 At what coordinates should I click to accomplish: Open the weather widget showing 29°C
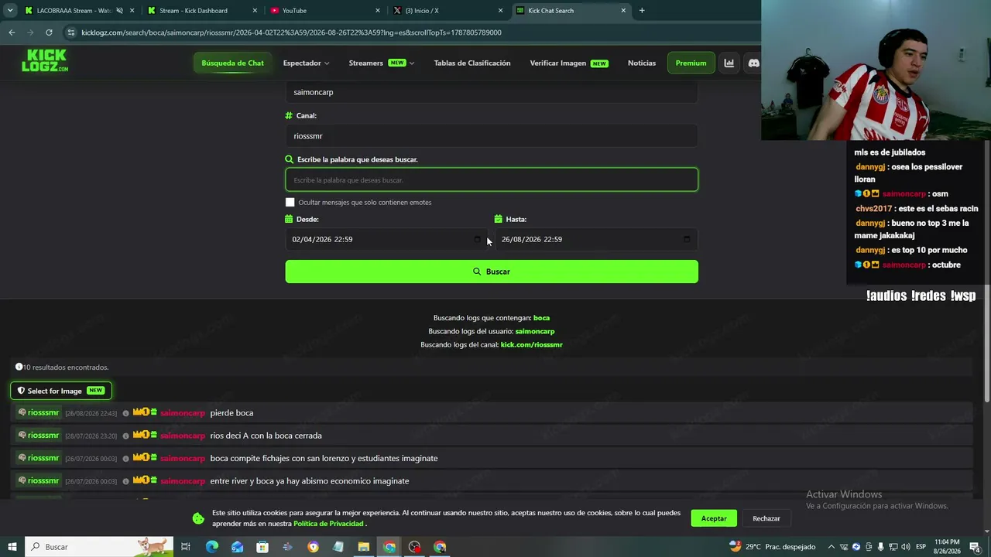tap(772, 547)
